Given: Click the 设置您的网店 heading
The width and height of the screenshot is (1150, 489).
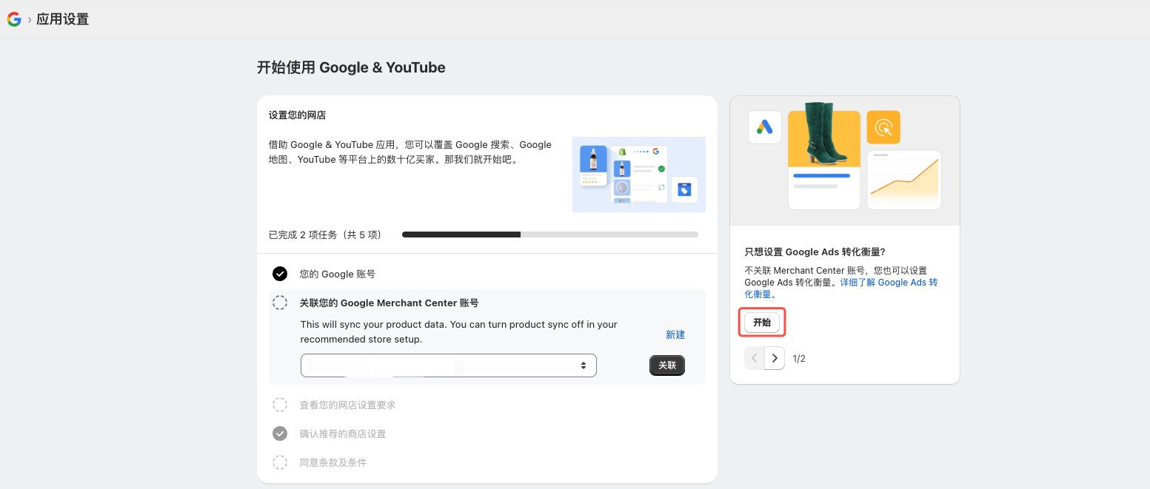Looking at the screenshot, I should pyautogui.click(x=298, y=115).
